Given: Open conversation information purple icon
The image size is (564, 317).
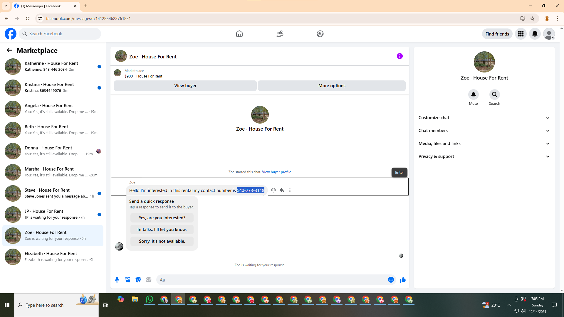Looking at the screenshot, I should (399, 56).
